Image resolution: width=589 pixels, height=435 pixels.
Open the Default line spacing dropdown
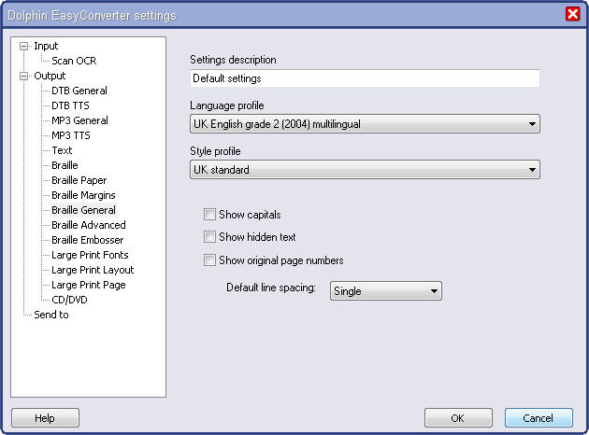coord(386,291)
